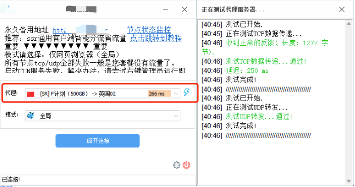Image resolution: width=355 pixels, height=187 pixels.
Task: Click the globe icon in mode selector
Action: pos(31,116)
